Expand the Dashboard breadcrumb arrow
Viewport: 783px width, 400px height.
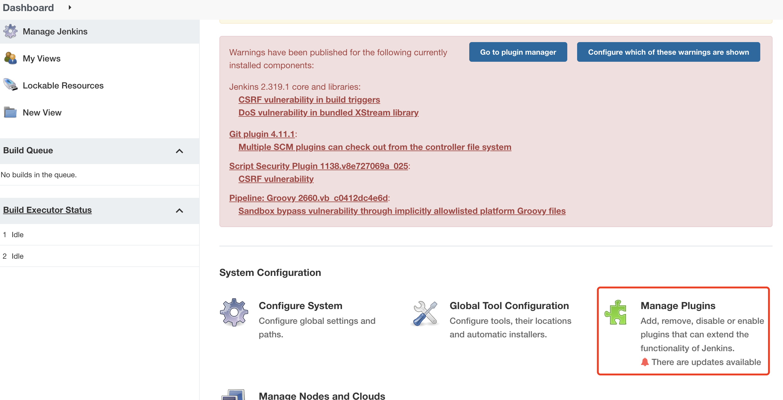click(70, 7)
